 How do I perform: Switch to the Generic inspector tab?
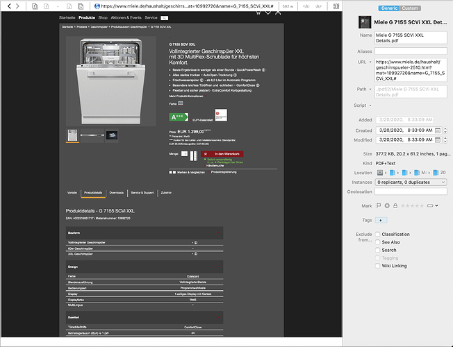389,8
